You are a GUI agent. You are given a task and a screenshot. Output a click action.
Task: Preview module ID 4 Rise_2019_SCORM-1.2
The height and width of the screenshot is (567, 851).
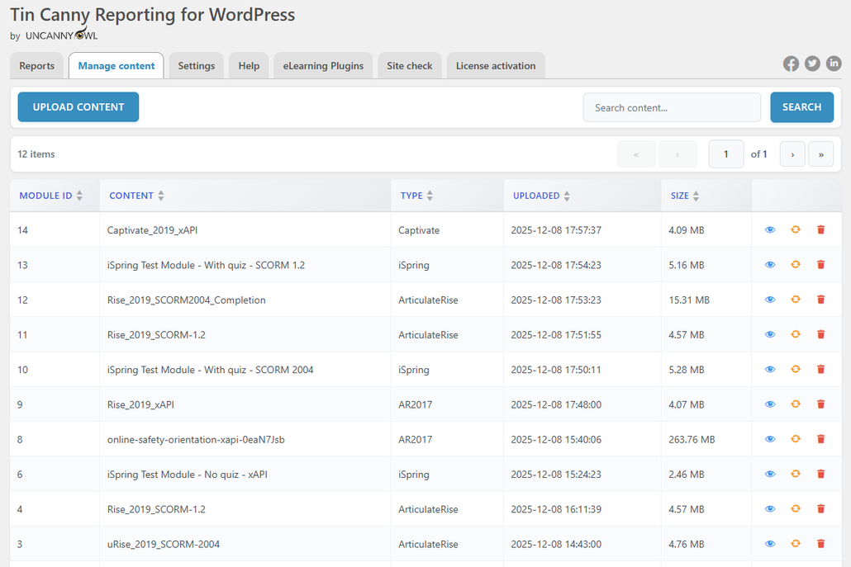pos(770,509)
